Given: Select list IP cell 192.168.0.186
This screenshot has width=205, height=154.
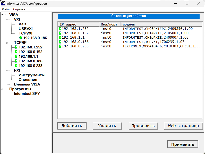Looking at the screenshot, I should tap(75, 42).
